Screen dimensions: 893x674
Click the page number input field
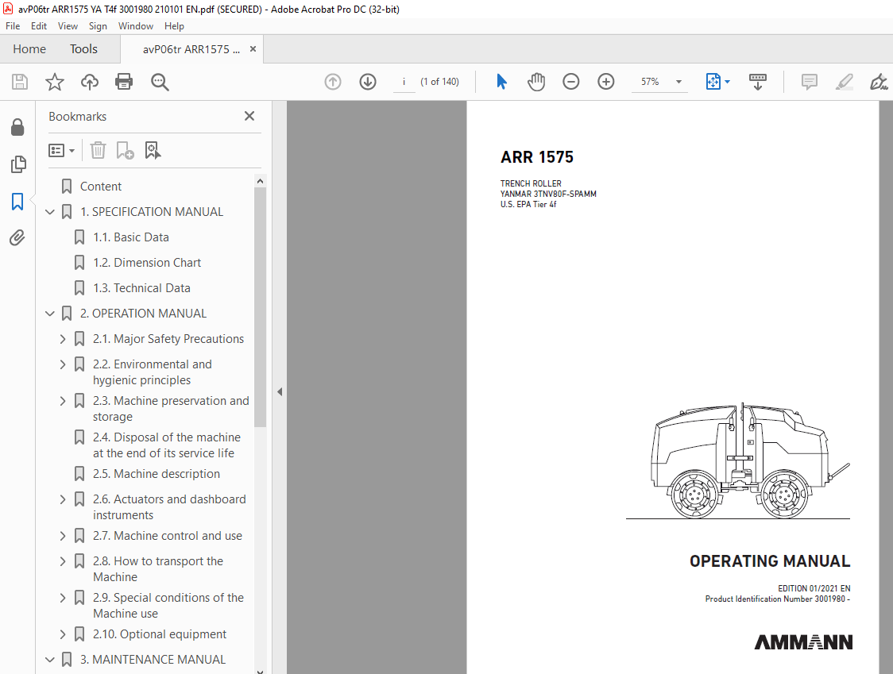[x=404, y=82]
